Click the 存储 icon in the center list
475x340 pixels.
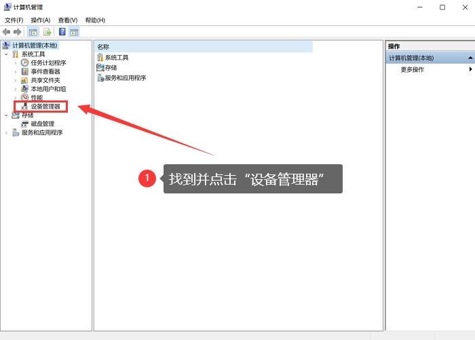pos(100,68)
